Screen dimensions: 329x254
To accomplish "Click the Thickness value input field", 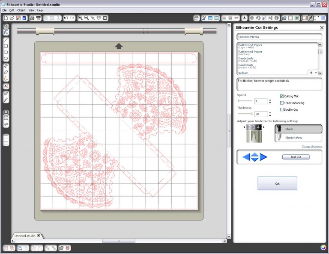I will click(x=261, y=114).
